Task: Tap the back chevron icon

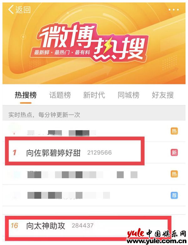Action: (11, 9)
